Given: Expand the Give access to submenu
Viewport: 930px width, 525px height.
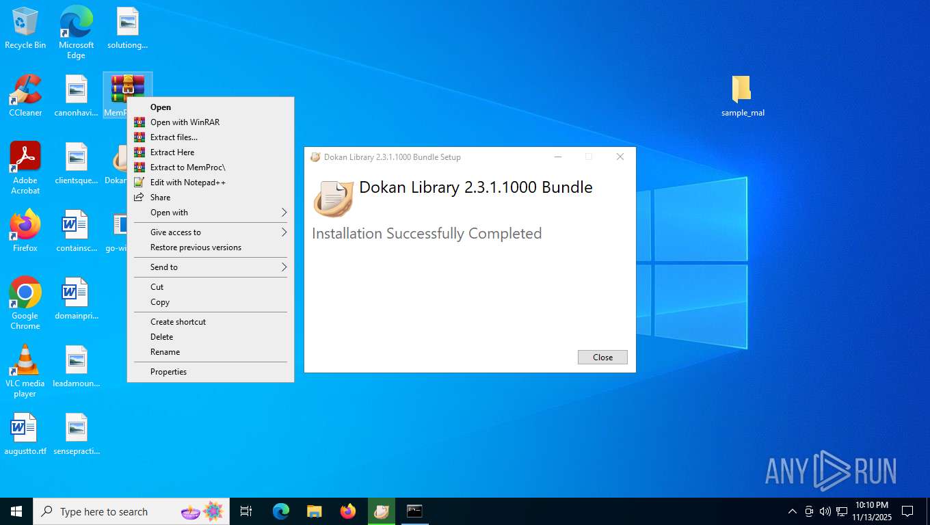Looking at the screenshot, I should tap(211, 232).
